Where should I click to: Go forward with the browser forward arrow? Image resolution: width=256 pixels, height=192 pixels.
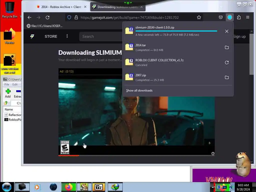tap(38, 17)
